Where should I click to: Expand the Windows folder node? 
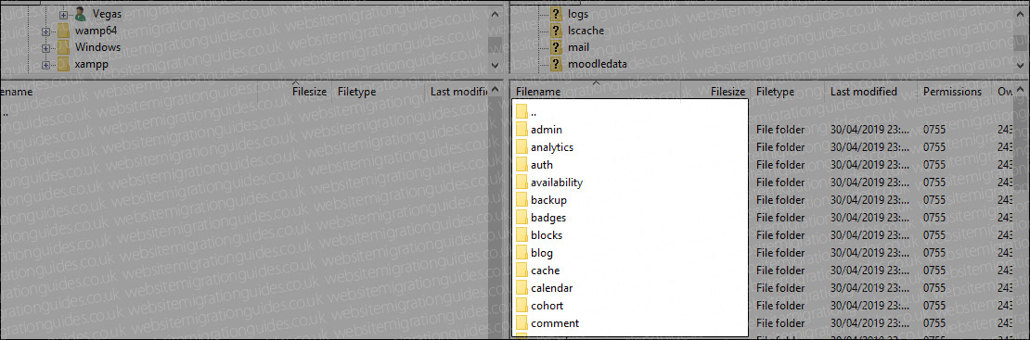pyautogui.click(x=45, y=48)
